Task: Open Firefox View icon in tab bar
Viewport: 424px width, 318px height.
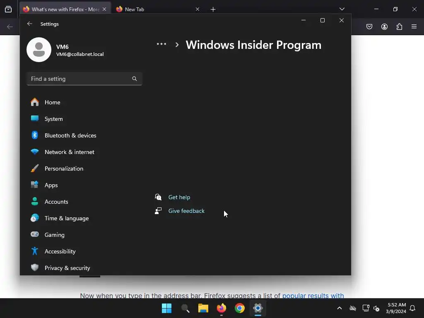Action: click(x=8, y=10)
